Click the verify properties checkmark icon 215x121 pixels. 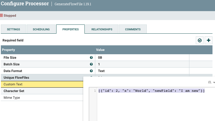(x=200, y=40)
